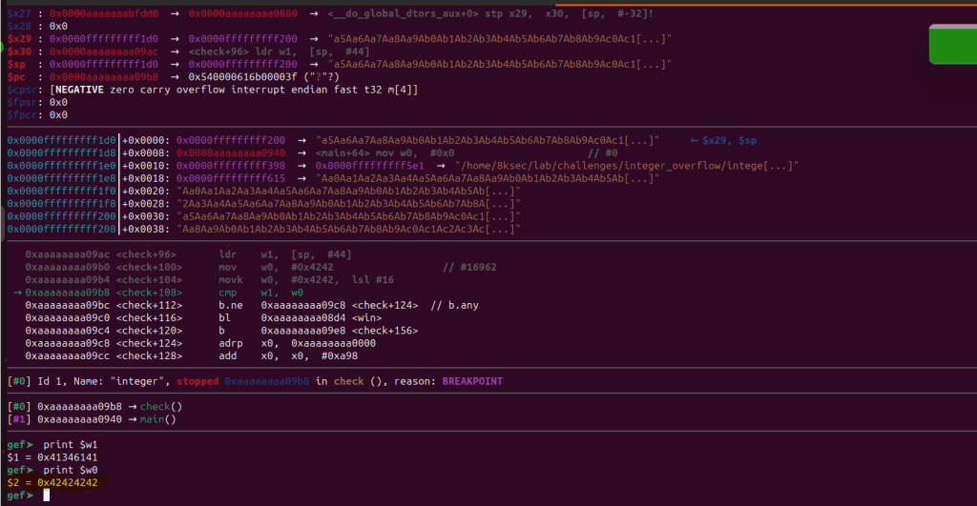Click the NEGATIVE flag in the cpsr line
Screen dimensions: 977x506
(x=80, y=90)
